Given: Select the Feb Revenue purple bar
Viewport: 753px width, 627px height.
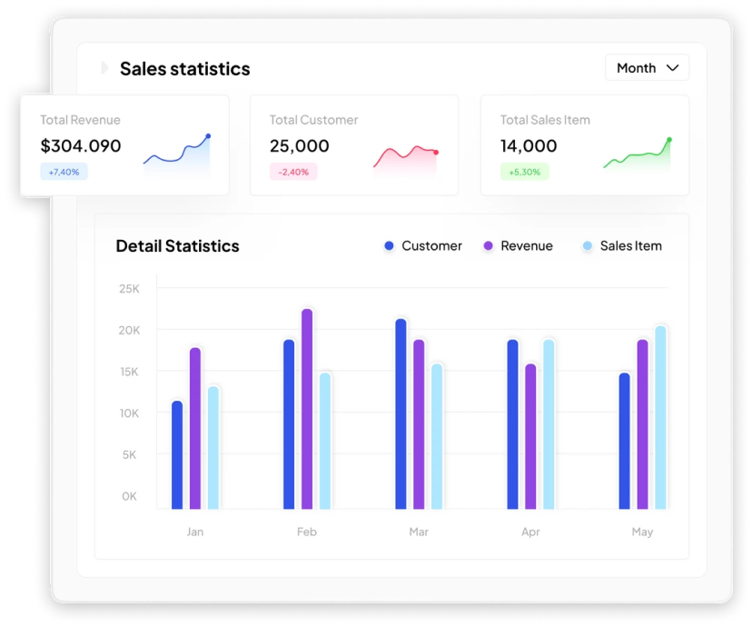Looking at the screenshot, I should point(307,409).
